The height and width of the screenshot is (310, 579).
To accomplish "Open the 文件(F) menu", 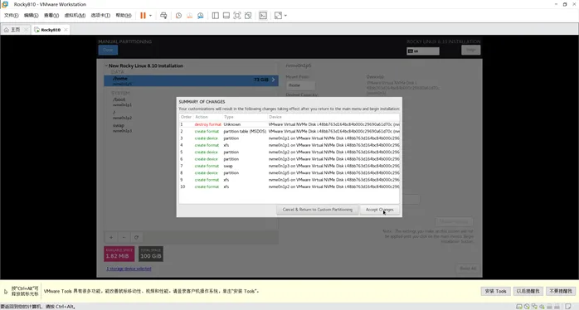I will (x=11, y=15).
